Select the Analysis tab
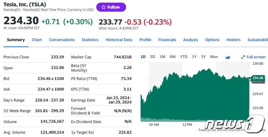 pos(191,40)
